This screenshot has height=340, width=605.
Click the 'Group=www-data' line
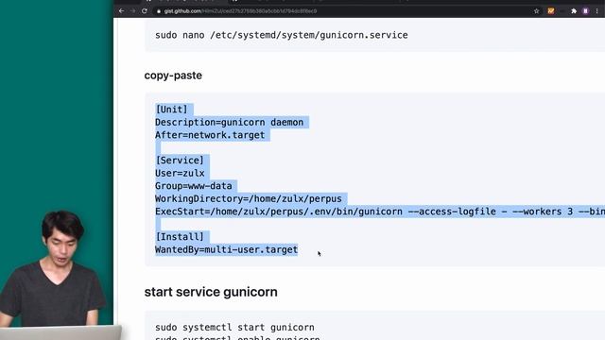click(194, 186)
